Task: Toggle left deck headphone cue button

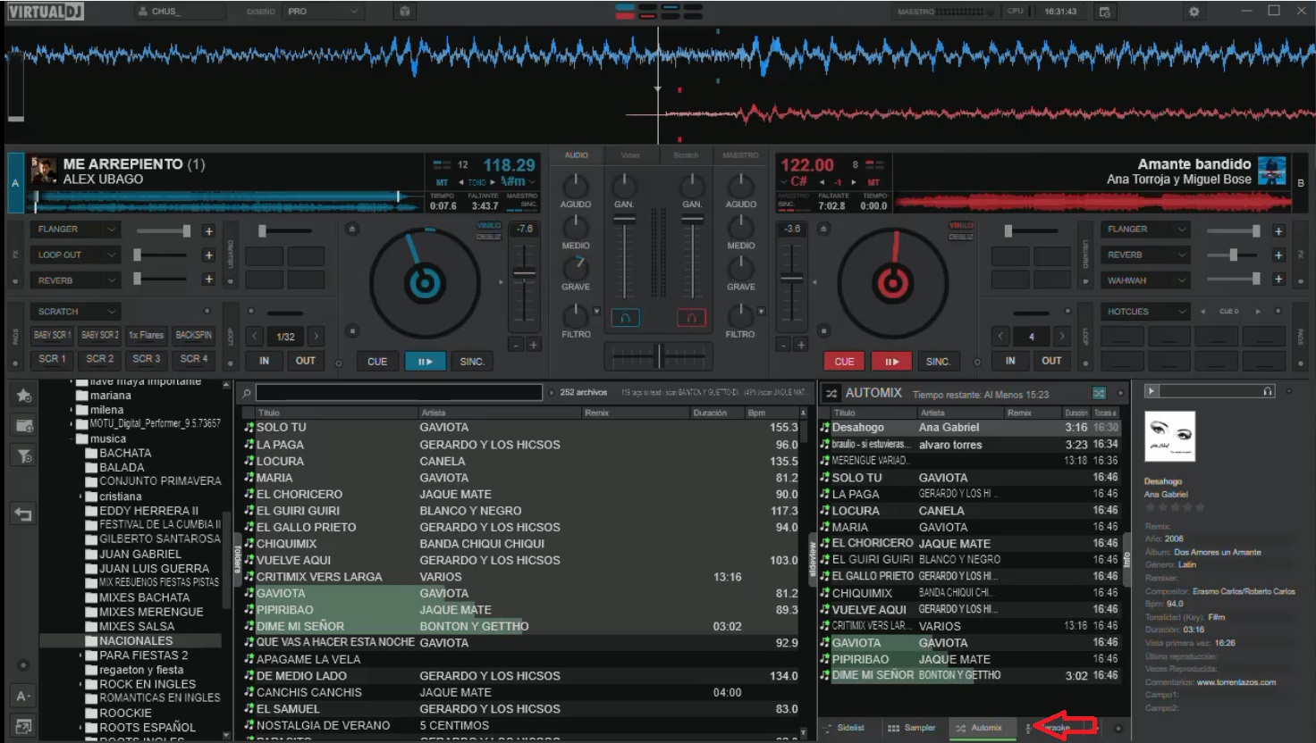Action: 625,317
